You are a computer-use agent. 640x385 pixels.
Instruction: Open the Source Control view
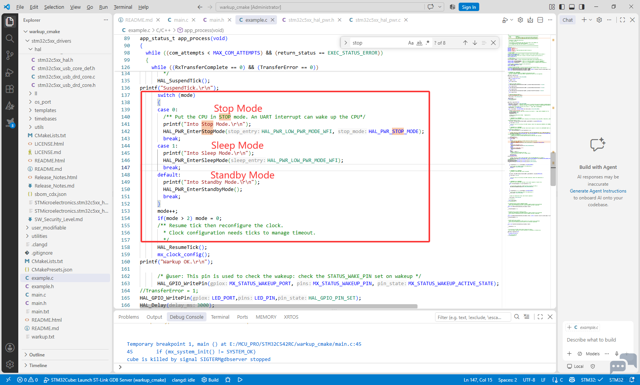pos(10,55)
